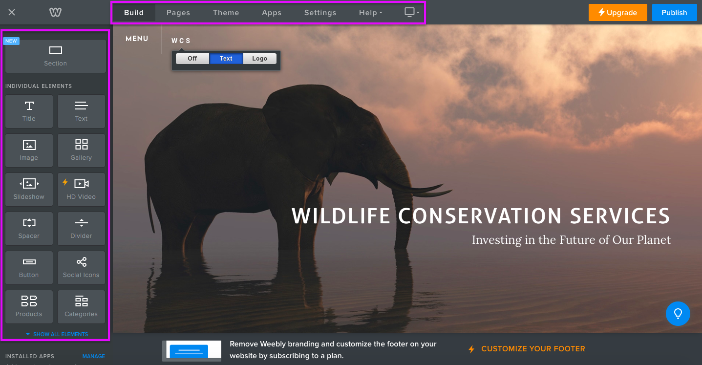Click Customize Your Footer link
Viewport: 702px width, 365px height.
(x=532, y=349)
